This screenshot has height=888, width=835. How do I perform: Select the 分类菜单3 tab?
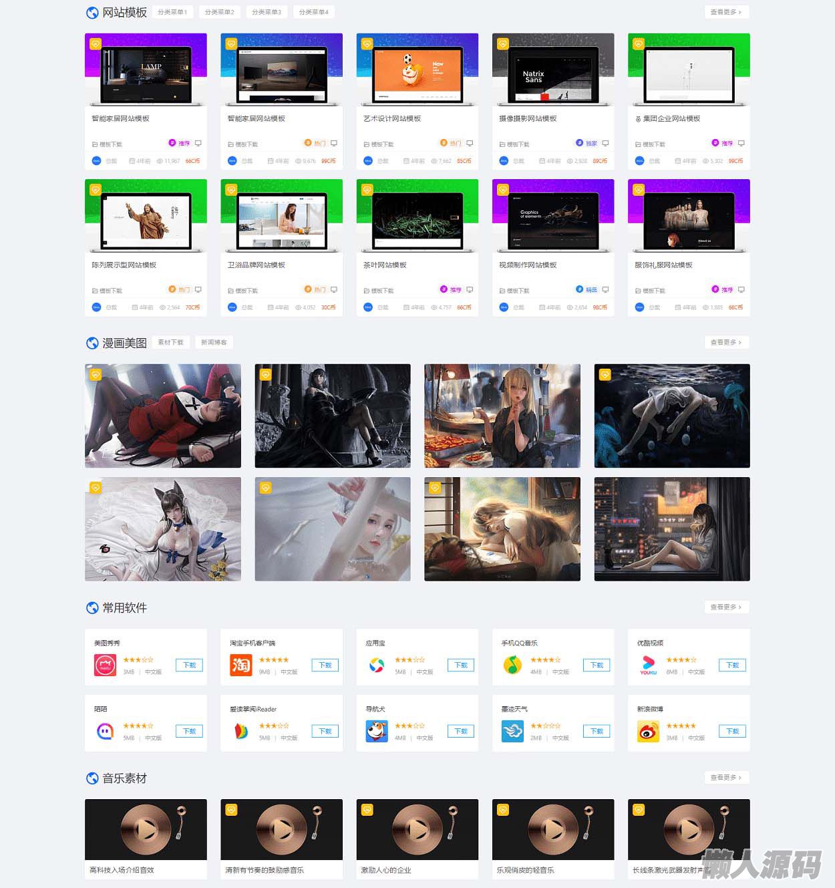[x=267, y=12]
